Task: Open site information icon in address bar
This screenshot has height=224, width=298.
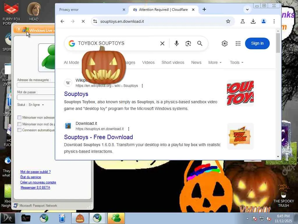Action: tap(95, 21)
